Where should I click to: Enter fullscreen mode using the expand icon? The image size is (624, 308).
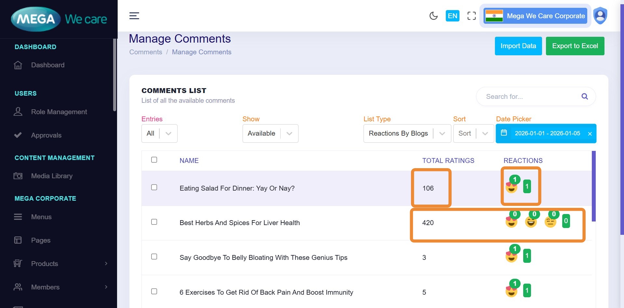471,16
